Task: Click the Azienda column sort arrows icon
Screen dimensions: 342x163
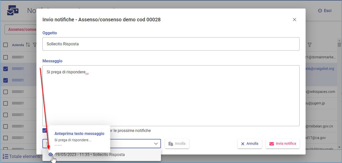Action: tap(28, 45)
